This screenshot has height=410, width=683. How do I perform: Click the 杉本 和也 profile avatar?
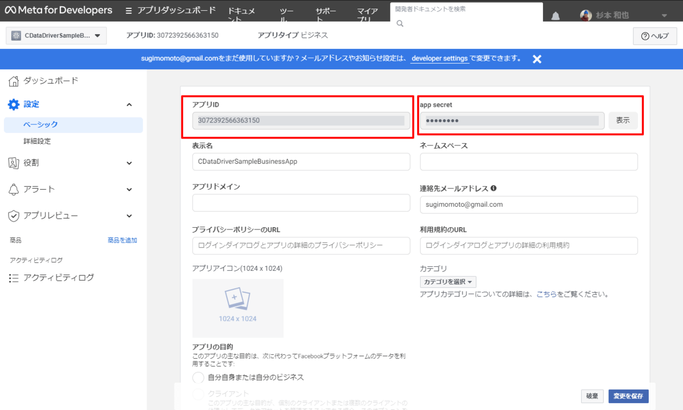tap(586, 15)
